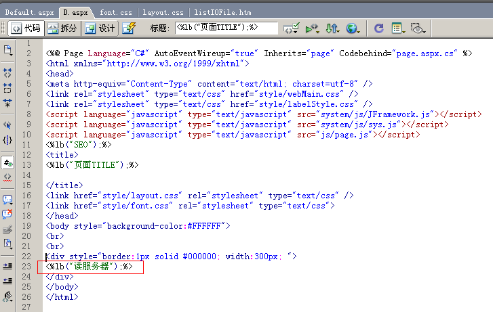Click the closing </html> tag line

[62, 297]
